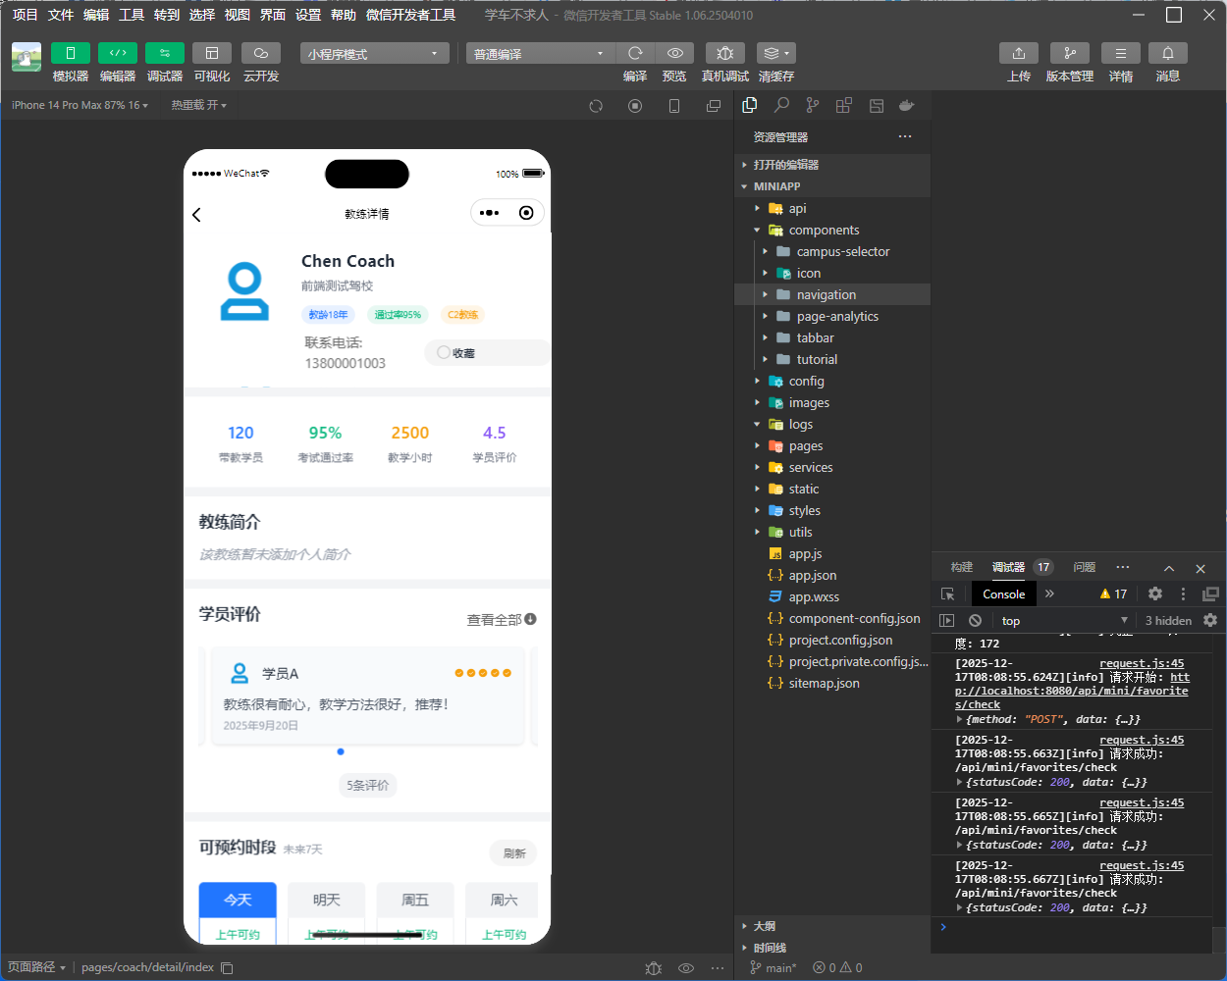Click the upload (上传) icon
This screenshot has height=981, width=1227.
(x=1018, y=53)
